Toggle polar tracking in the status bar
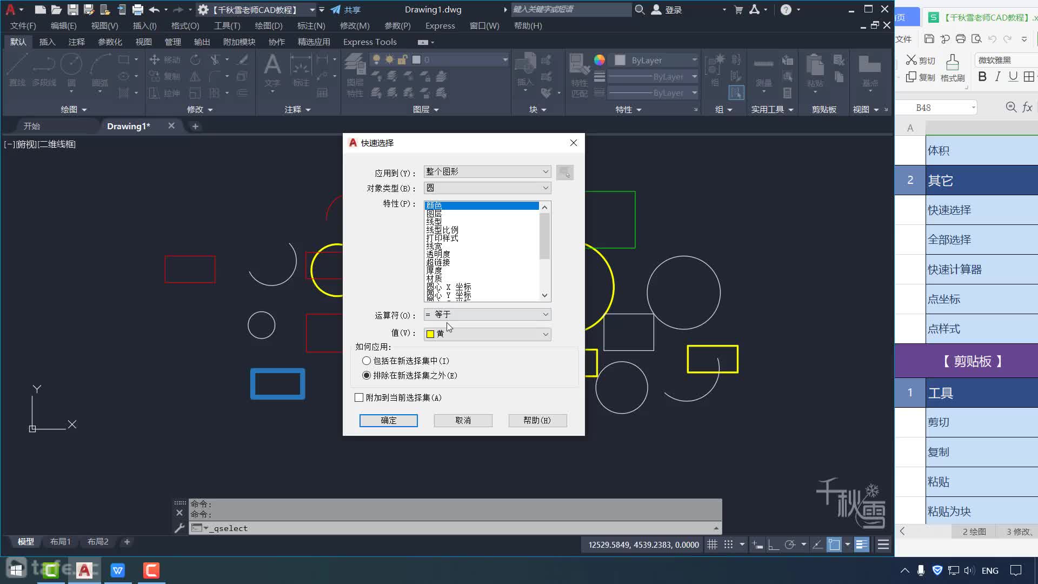Viewport: 1038px width, 584px height. [790, 545]
